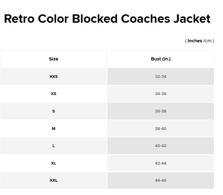223x195 pixels.
Task: Select the XXS size cell
Action: point(54,77)
